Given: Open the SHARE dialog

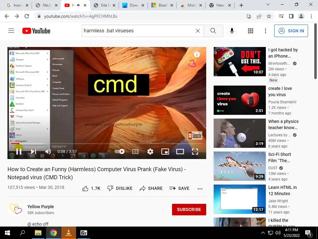Looking at the screenshot, I should pyautogui.click(x=151, y=188).
